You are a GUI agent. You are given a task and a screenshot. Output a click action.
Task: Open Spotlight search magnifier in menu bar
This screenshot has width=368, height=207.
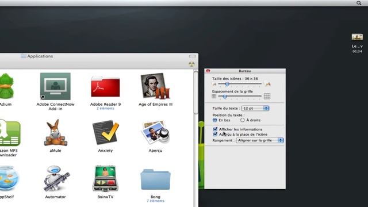(x=359, y=3)
